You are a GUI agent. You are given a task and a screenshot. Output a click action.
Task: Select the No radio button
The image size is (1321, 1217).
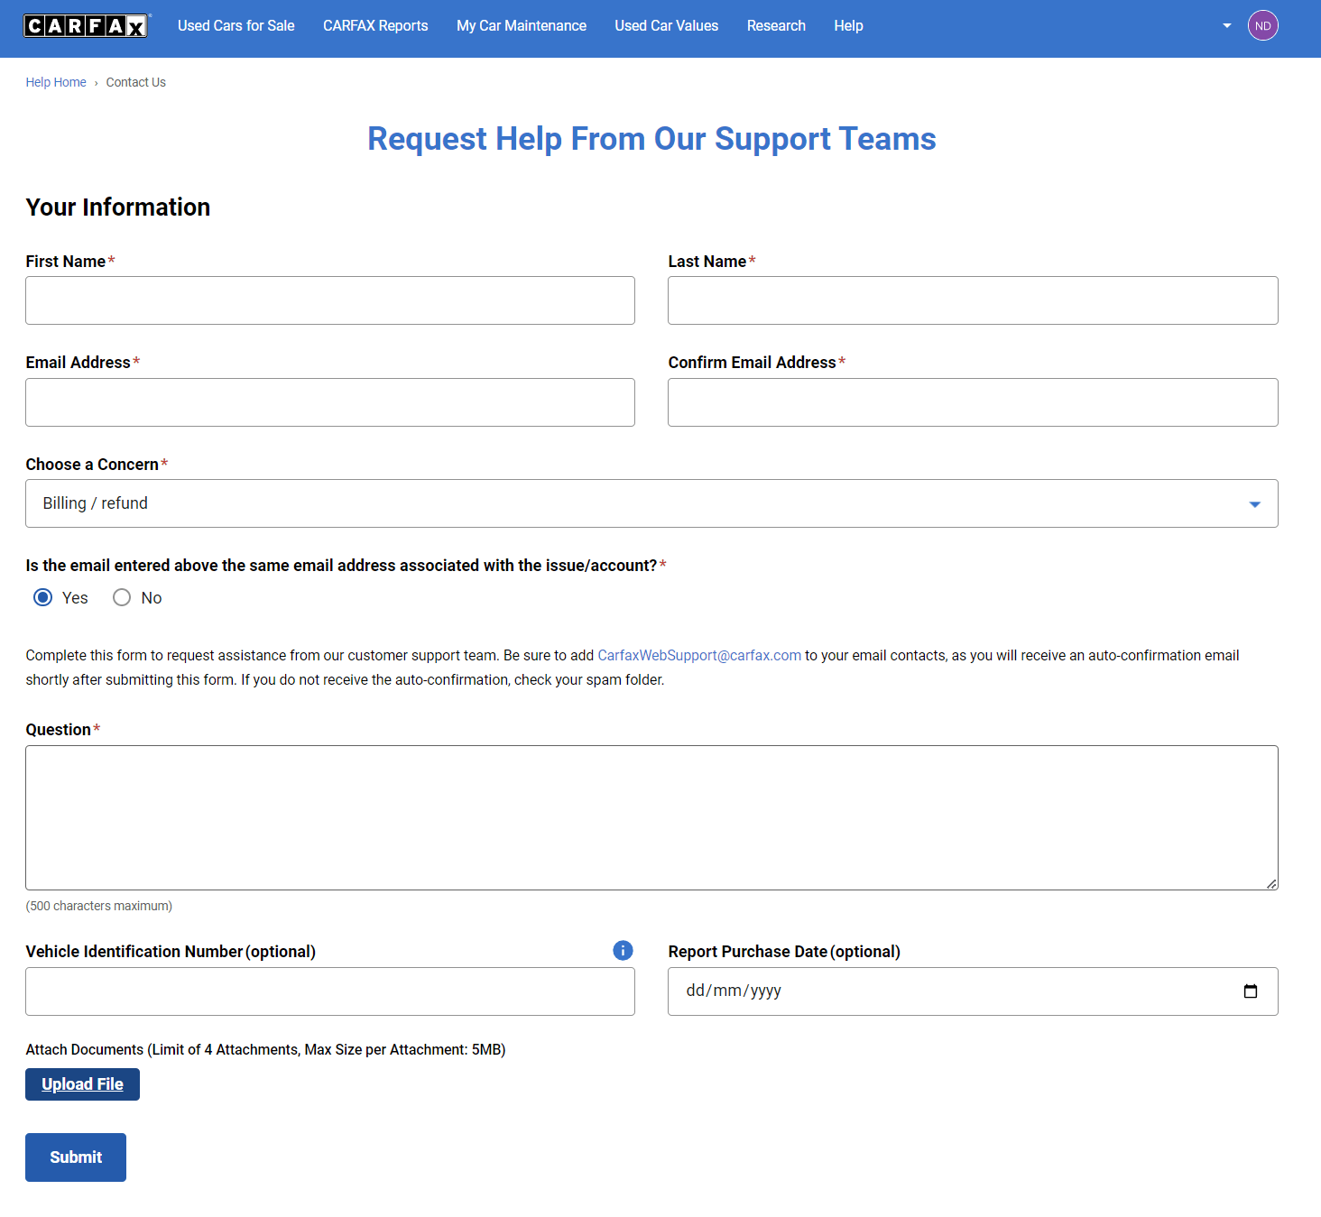tap(122, 597)
